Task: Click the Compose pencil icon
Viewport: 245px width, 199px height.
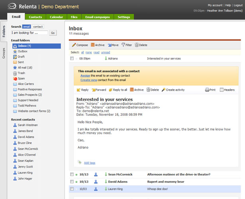Action: (74, 45)
